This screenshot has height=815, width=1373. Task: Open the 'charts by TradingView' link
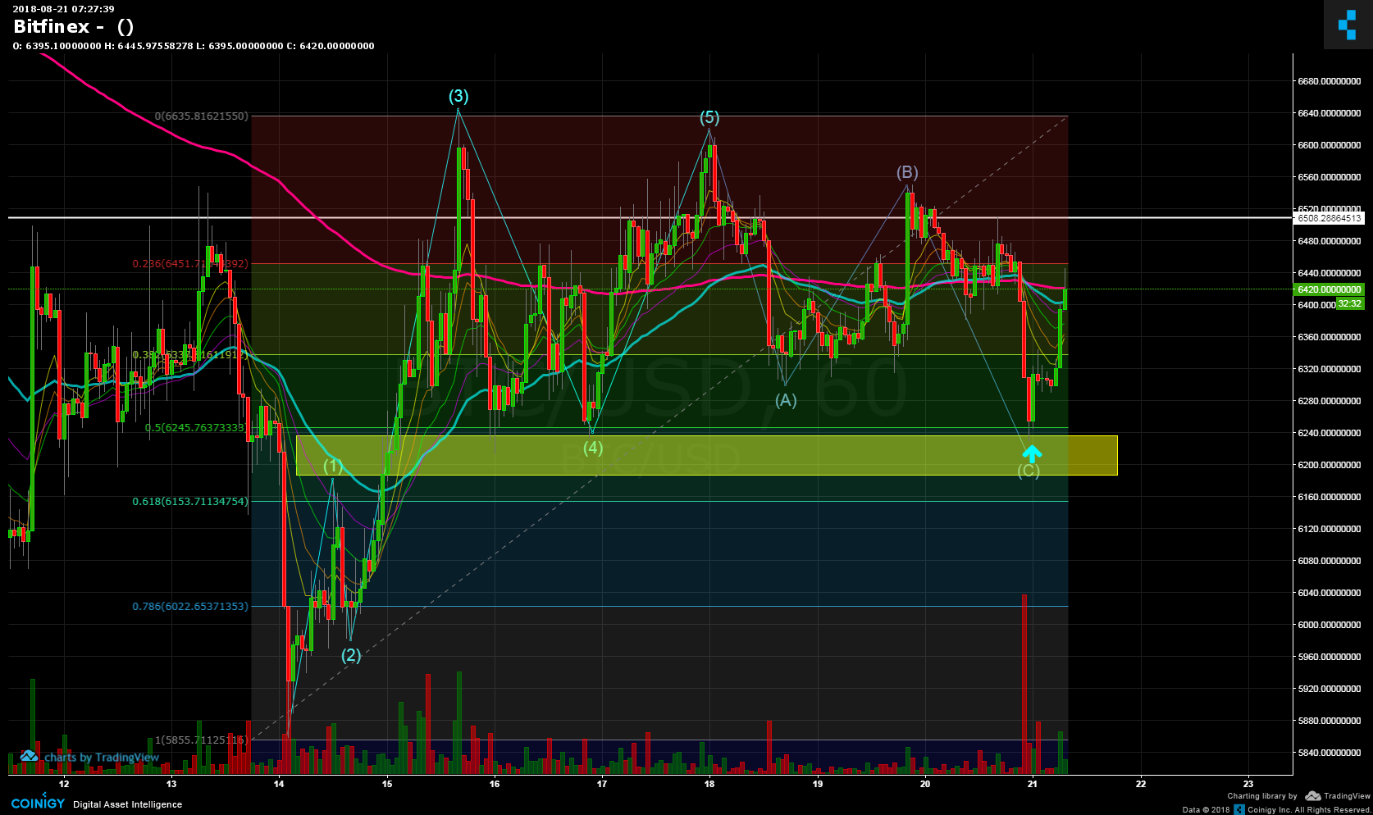[x=90, y=757]
